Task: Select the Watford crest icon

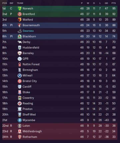Action: 20,20
